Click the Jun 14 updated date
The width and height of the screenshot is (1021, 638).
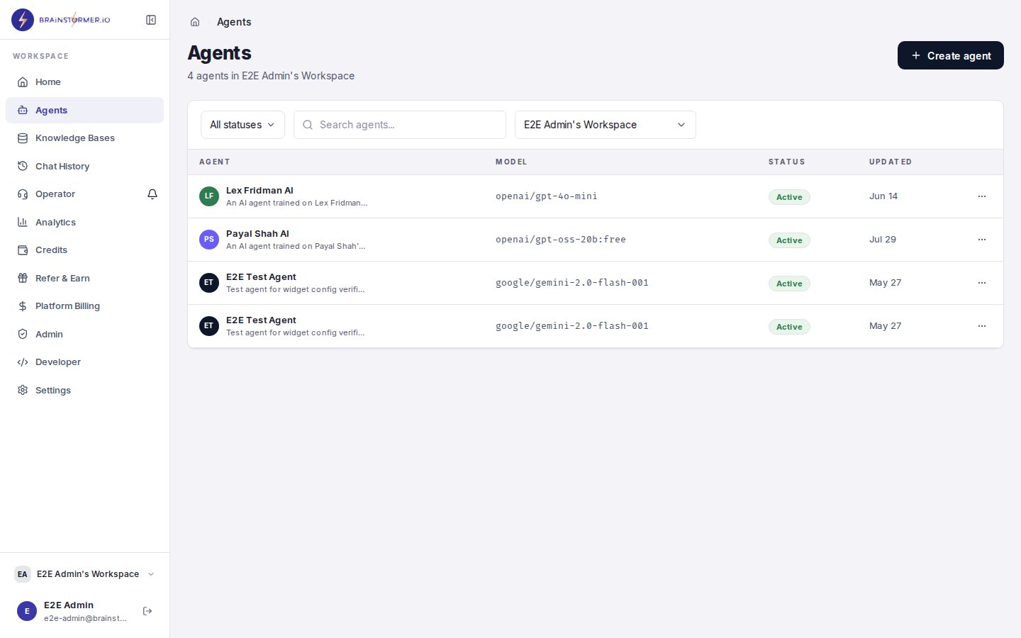point(883,196)
